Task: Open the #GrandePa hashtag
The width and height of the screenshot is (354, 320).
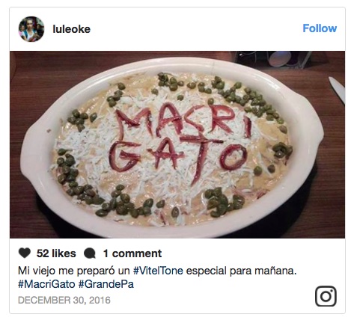Action: click(x=106, y=284)
